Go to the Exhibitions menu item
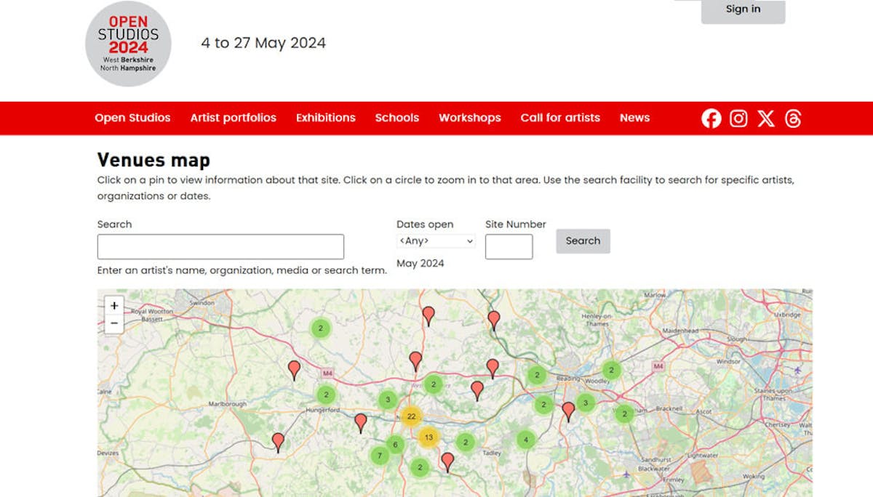 point(325,118)
